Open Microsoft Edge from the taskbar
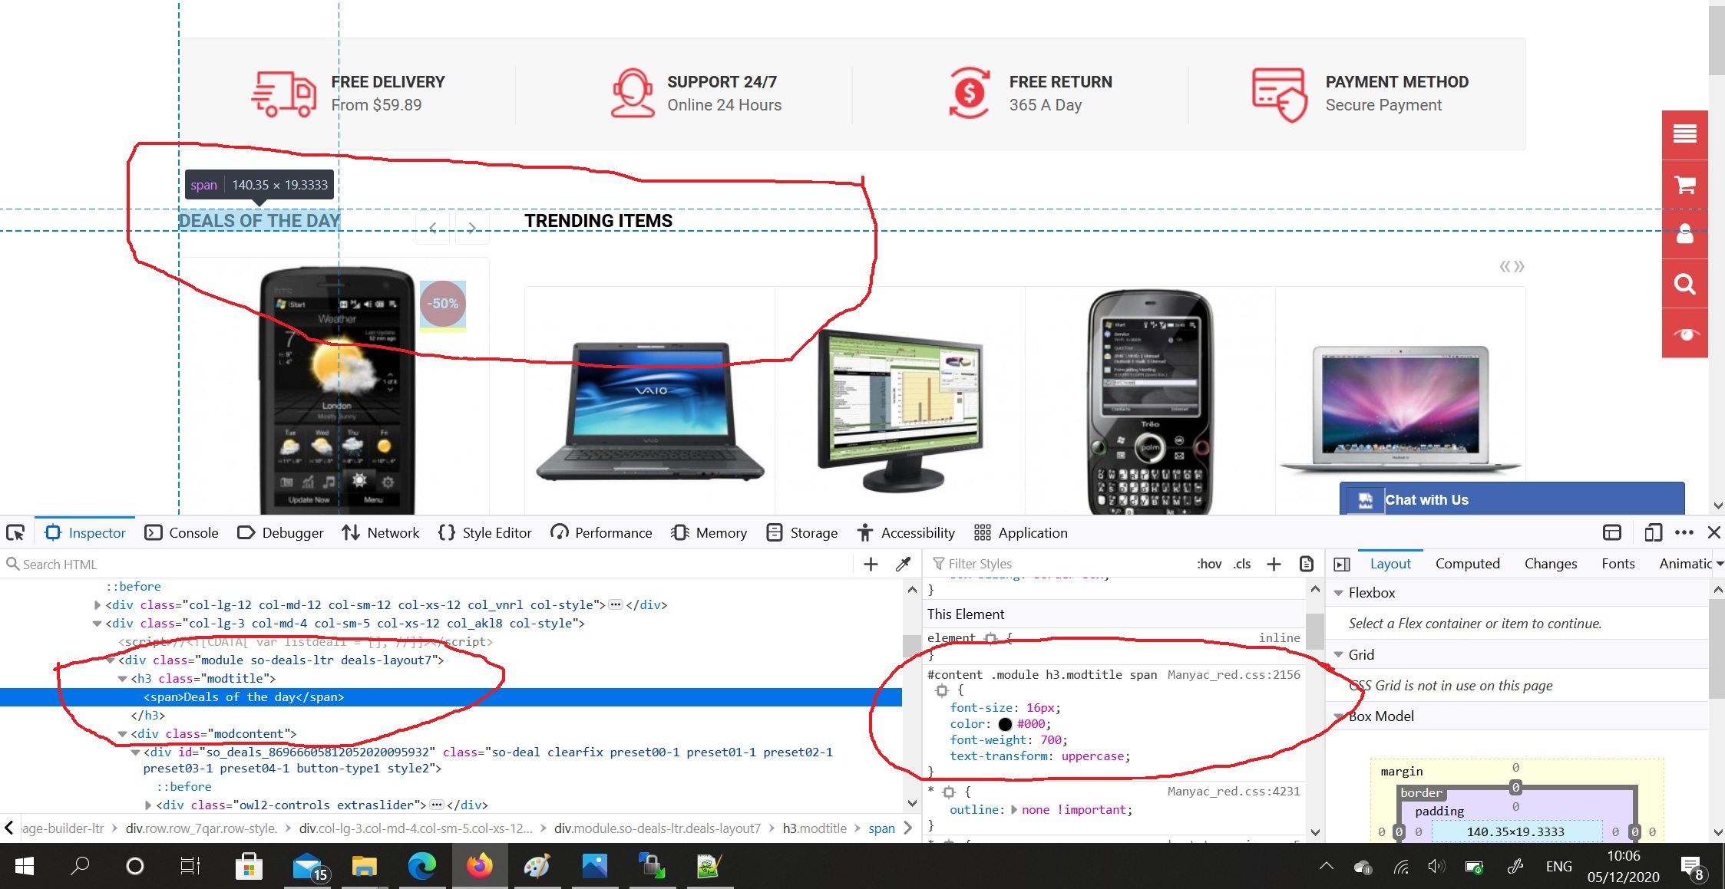The image size is (1725, 889). coord(421,866)
